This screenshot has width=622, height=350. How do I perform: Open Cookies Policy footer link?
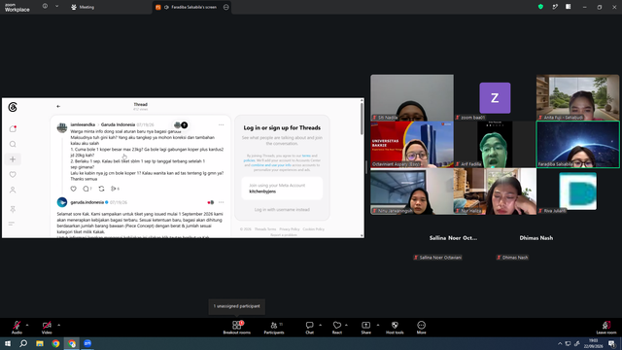coord(313,229)
